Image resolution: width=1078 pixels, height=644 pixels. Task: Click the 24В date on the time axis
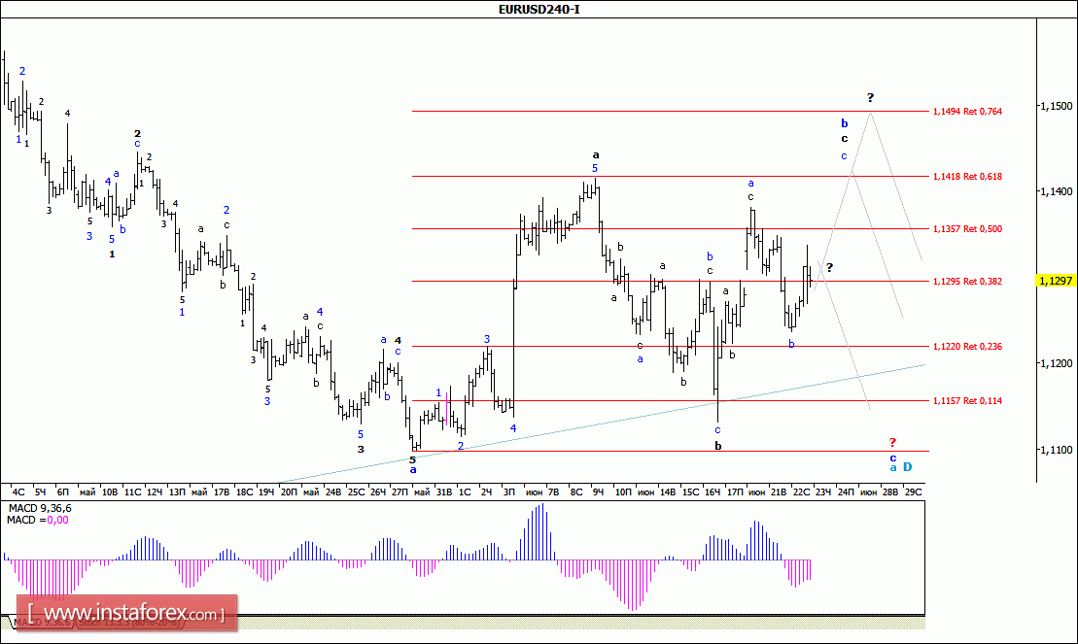(x=333, y=492)
